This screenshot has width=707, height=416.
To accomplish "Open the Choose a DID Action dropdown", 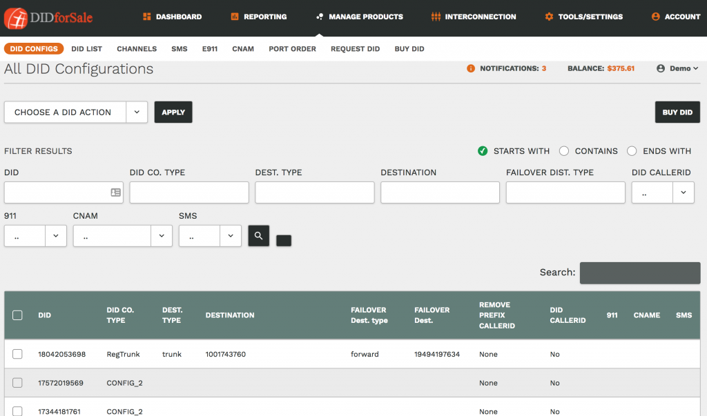I will [76, 112].
